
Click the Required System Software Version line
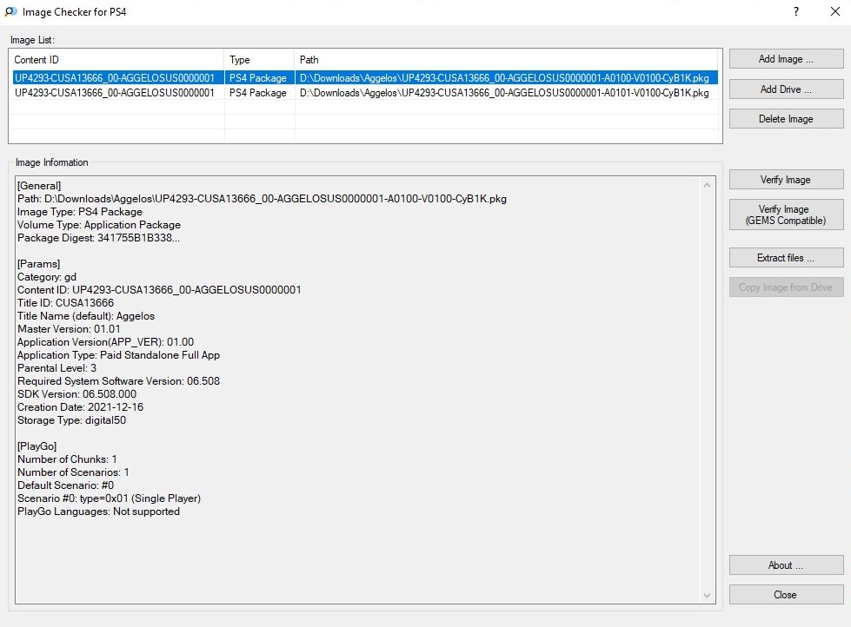pos(118,380)
